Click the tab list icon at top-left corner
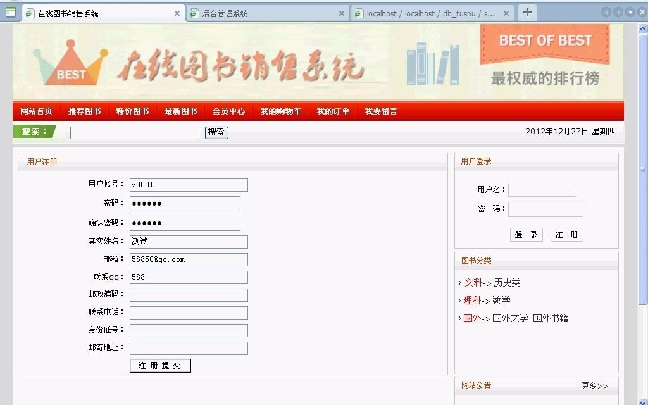 click(11, 12)
